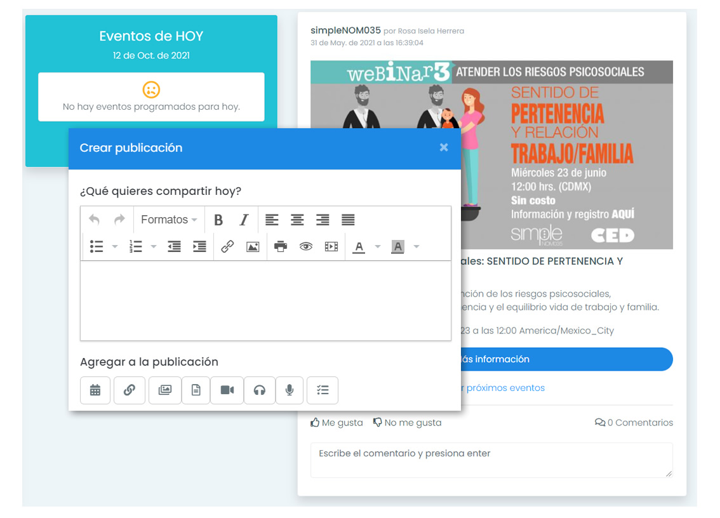Click the print icon in editor toolbar
The width and height of the screenshot is (720, 518).
pos(281,247)
